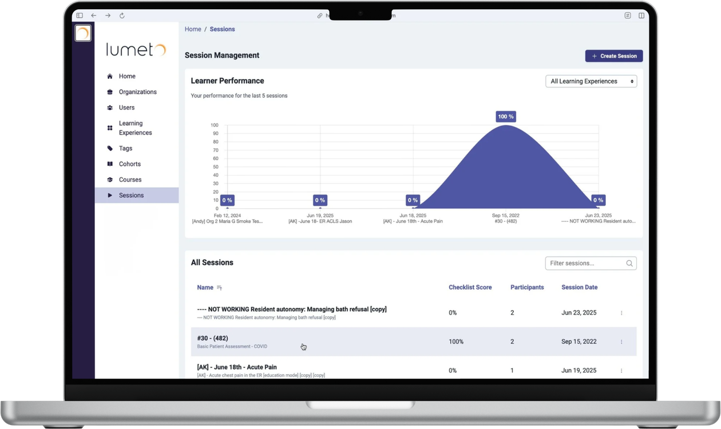The width and height of the screenshot is (721, 429).
Task: Open row menu for the NOT WORKING Resident autonomy session
Action: [x=621, y=313]
